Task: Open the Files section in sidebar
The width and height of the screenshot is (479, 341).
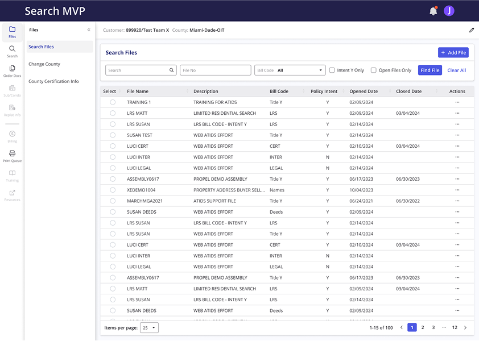Action: click(12, 32)
